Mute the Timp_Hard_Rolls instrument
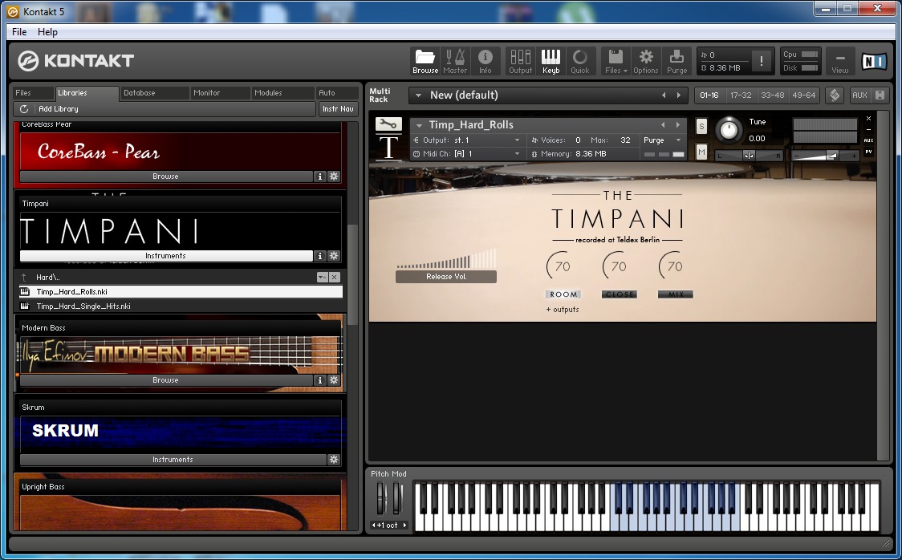 click(701, 152)
